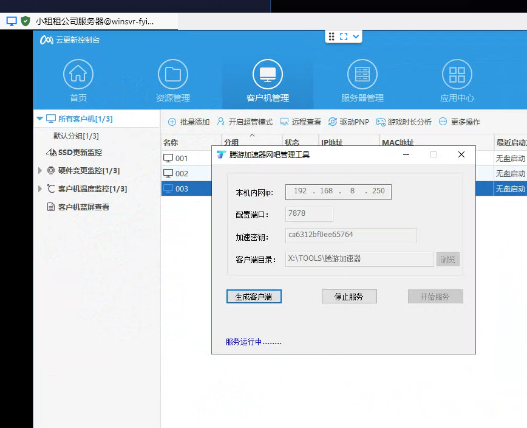Click the 腾游加速器 dialog title icon
The image size is (527, 428).
click(x=221, y=154)
